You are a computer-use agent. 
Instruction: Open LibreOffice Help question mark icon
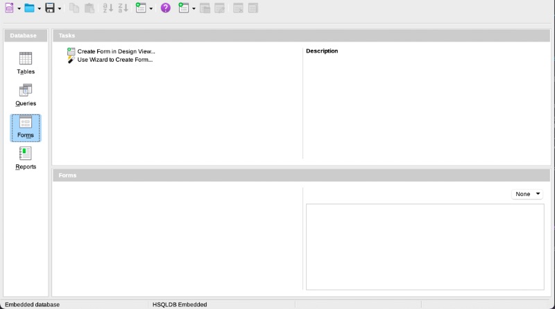pyautogui.click(x=165, y=8)
